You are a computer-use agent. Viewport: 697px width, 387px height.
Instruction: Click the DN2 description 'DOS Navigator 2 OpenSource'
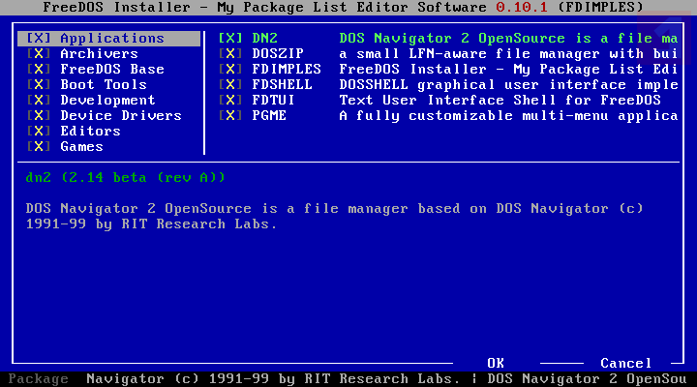pos(452,38)
